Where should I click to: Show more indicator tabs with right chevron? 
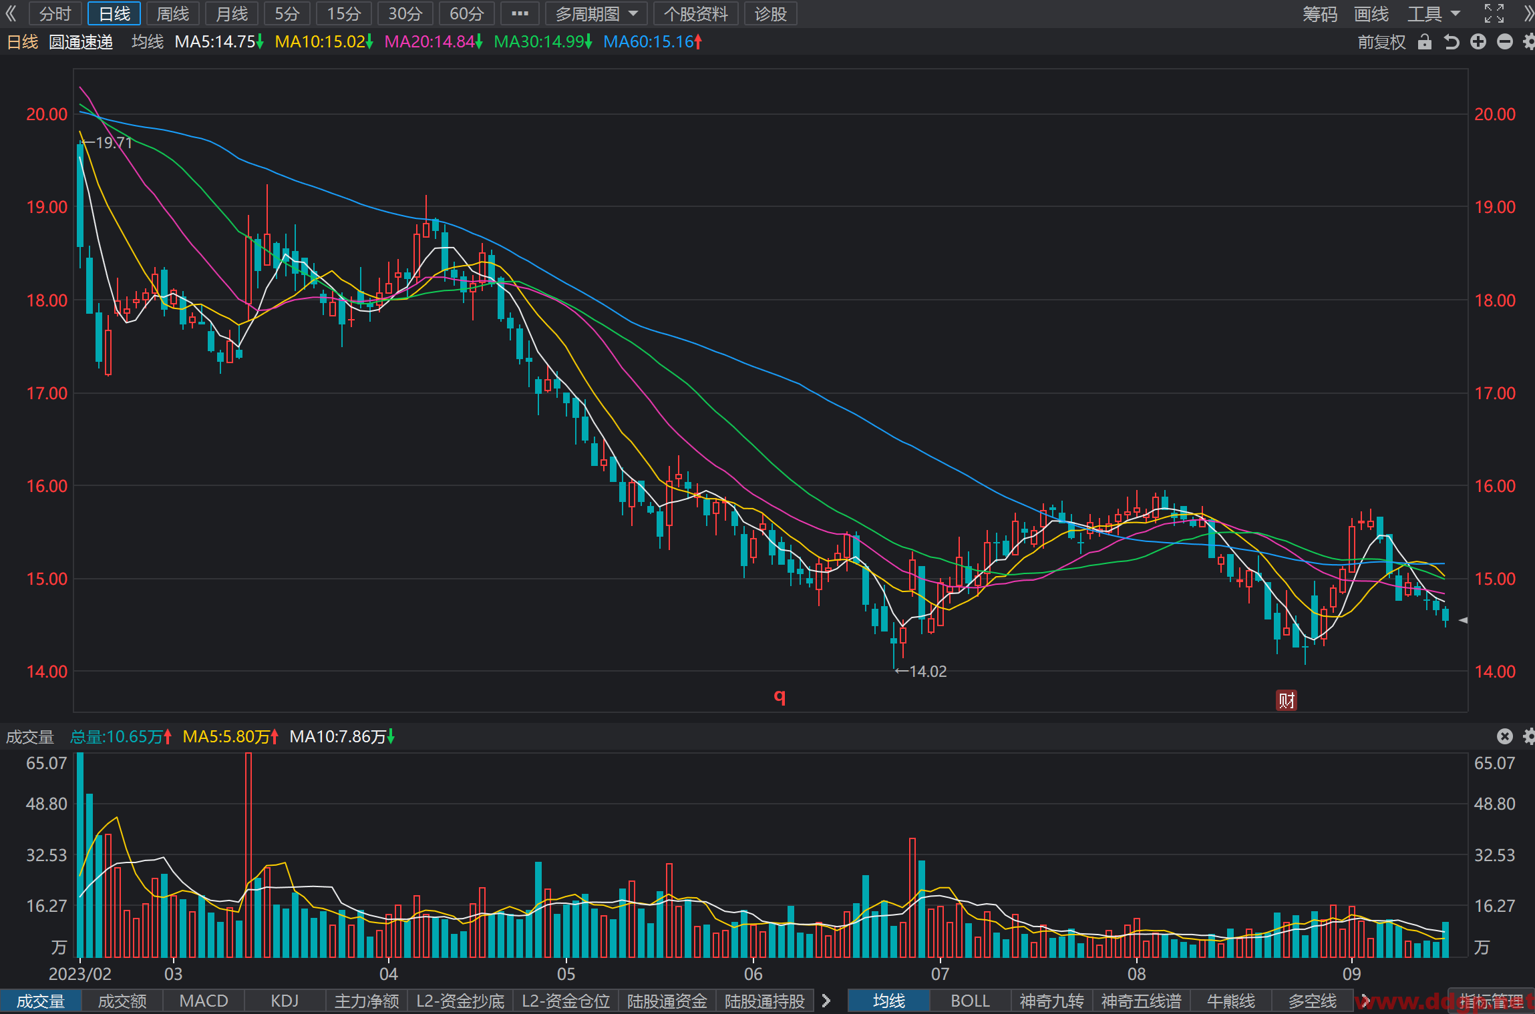click(826, 1001)
